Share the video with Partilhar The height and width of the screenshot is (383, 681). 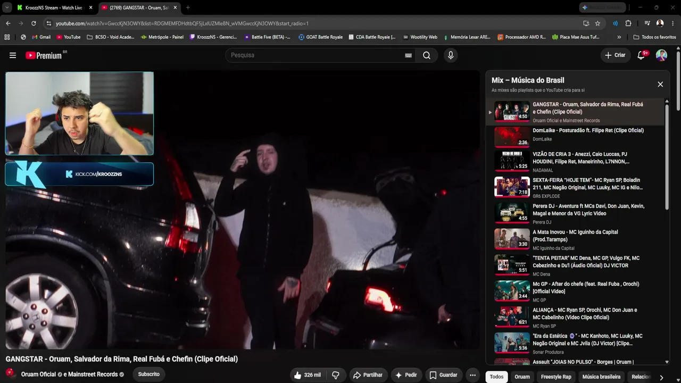[368, 375]
